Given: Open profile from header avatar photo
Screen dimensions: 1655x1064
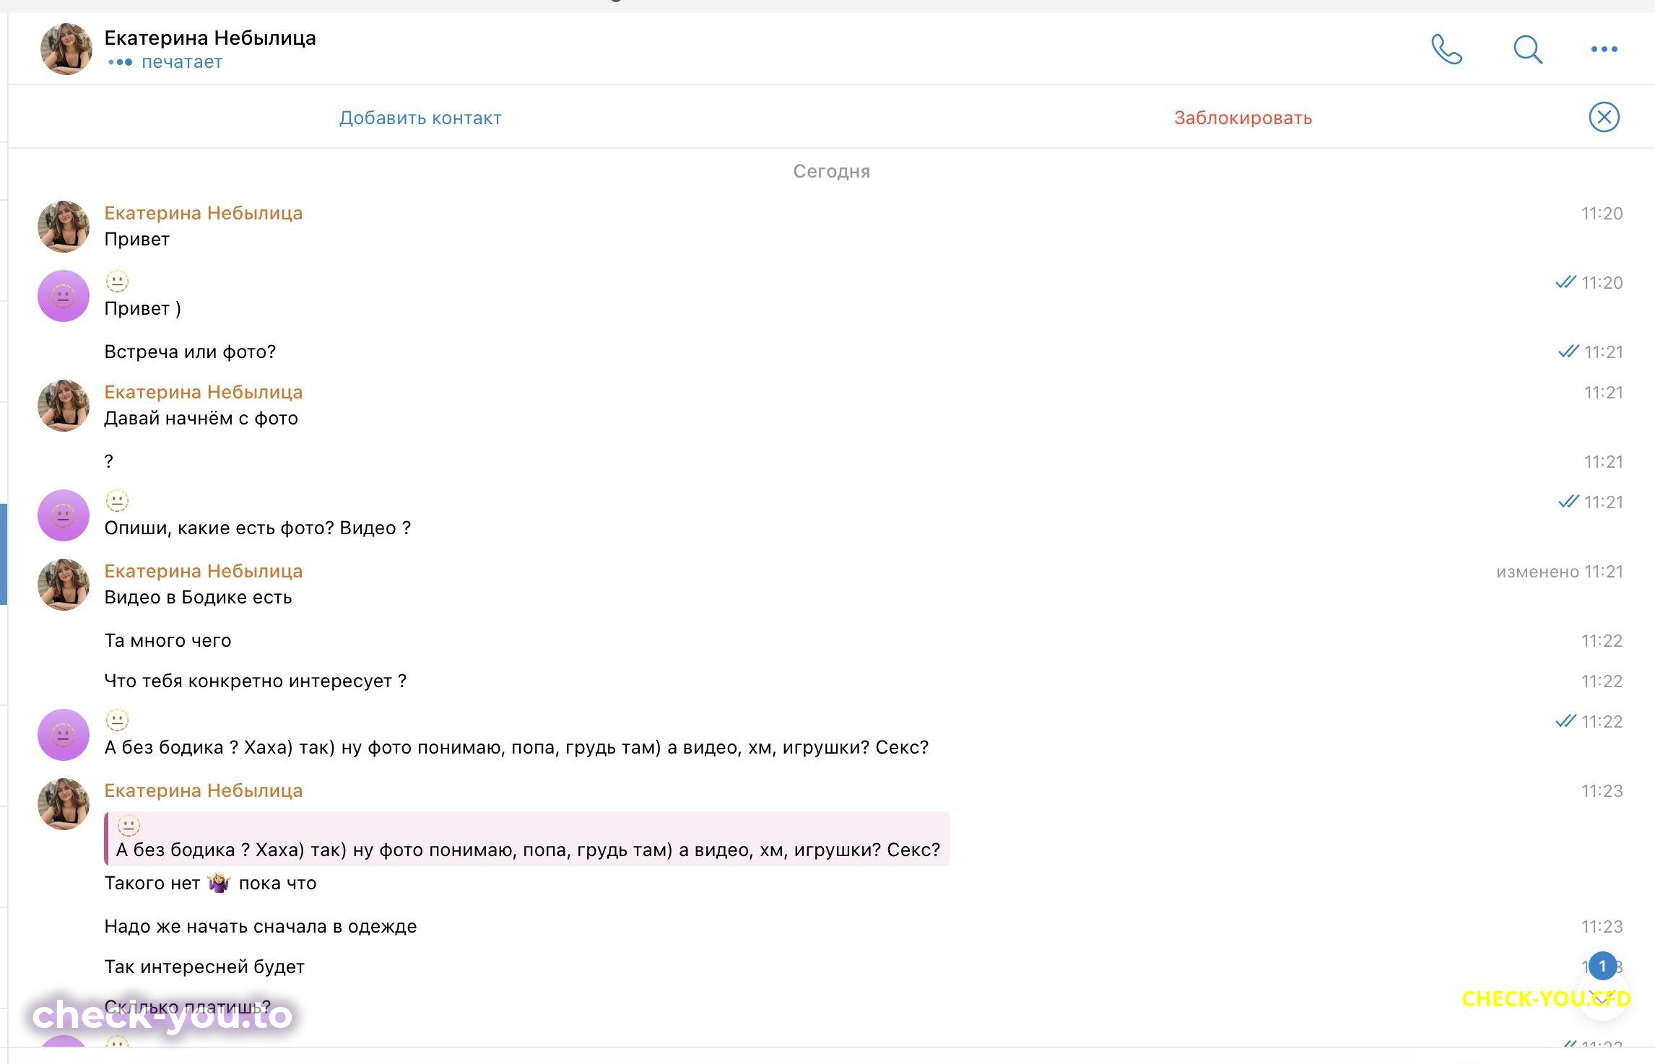Looking at the screenshot, I should (66, 49).
